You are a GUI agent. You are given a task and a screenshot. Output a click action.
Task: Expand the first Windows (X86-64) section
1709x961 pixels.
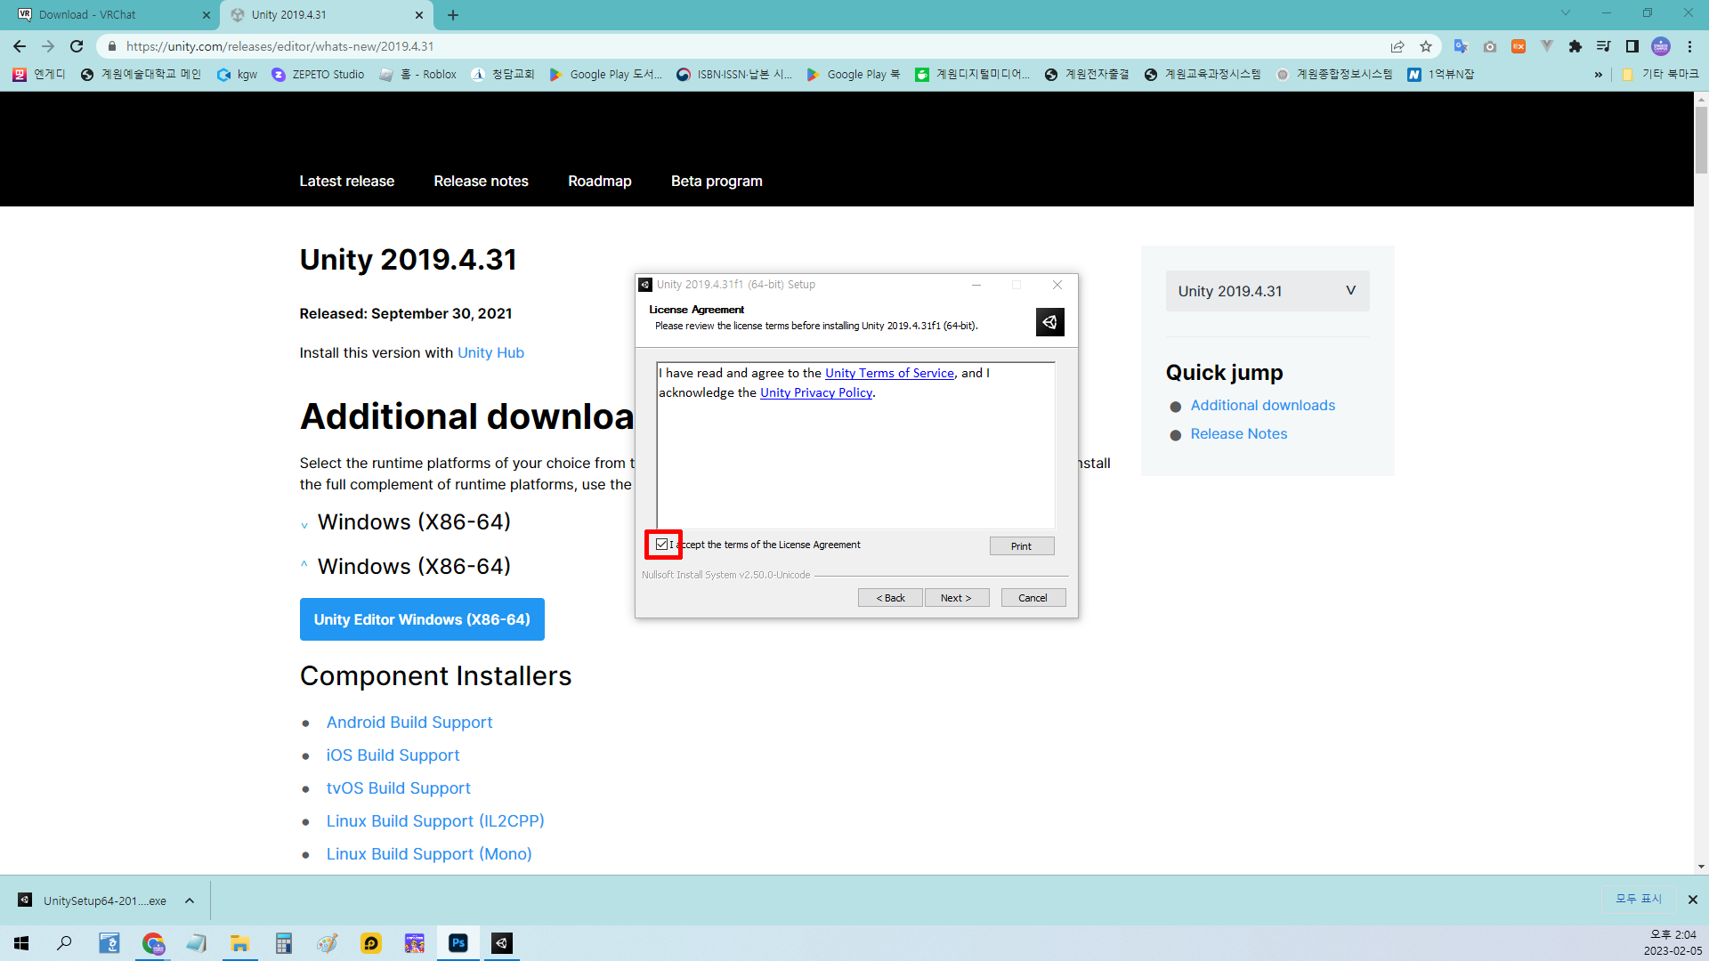click(x=304, y=524)
